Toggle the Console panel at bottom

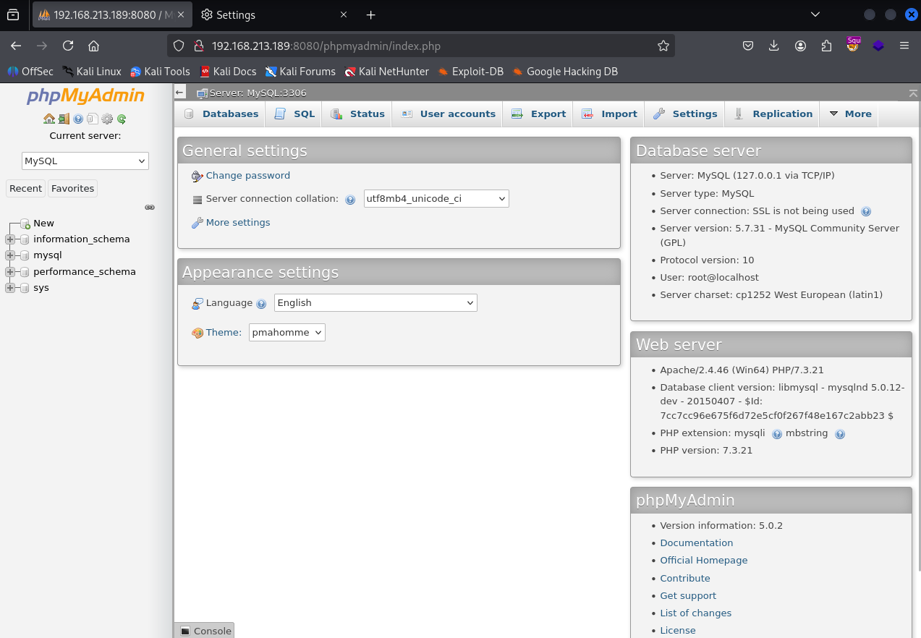coord(205,631)
